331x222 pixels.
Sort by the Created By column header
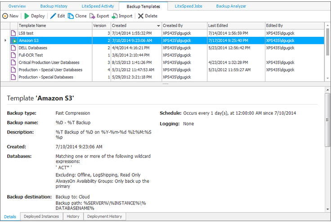pyautogui.click(x=184, y=26)
